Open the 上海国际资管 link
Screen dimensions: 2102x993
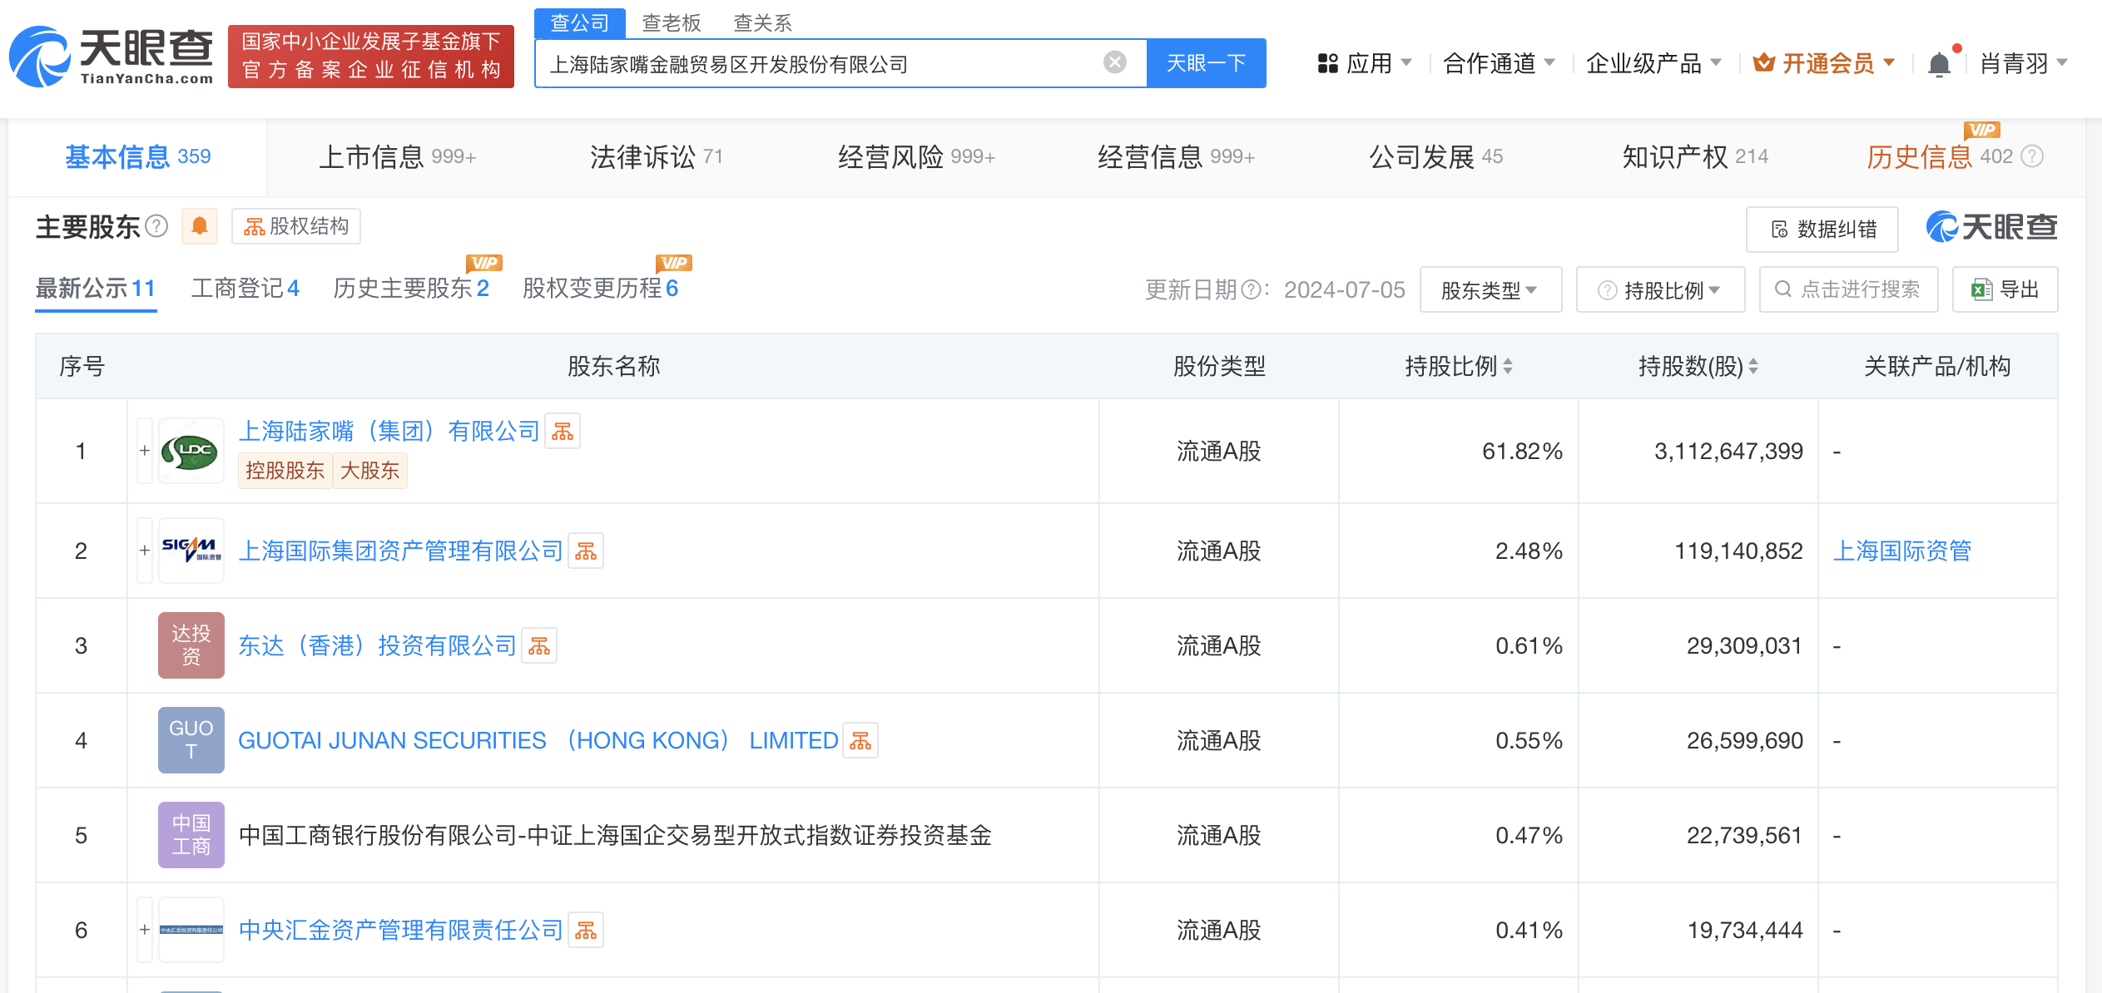1901,550
